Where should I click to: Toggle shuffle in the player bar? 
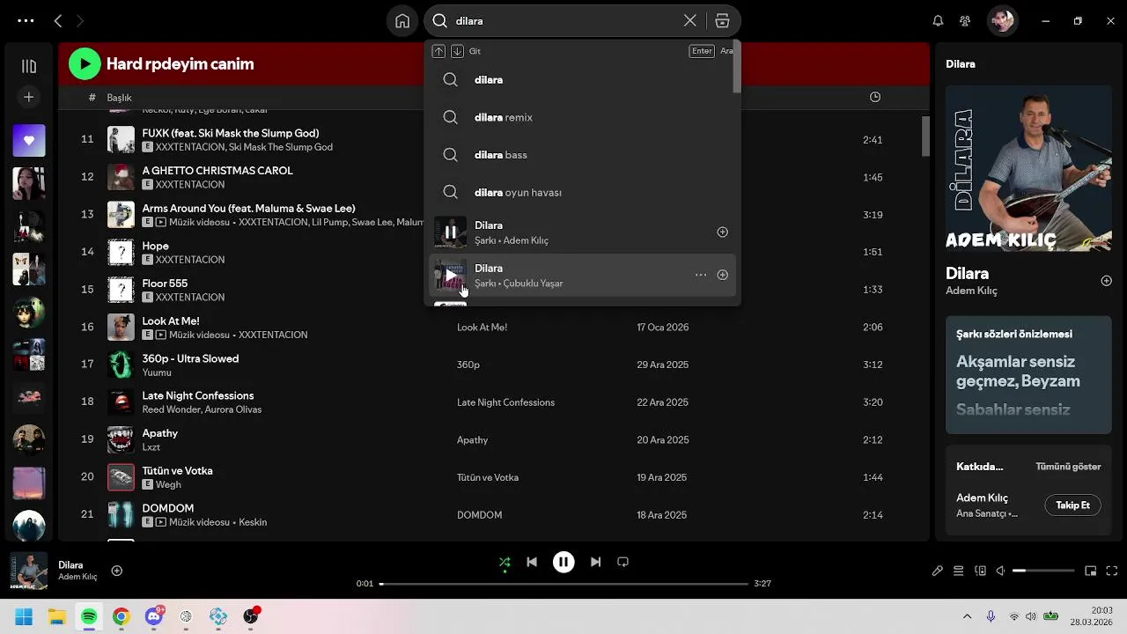click(x=505, y=562)
